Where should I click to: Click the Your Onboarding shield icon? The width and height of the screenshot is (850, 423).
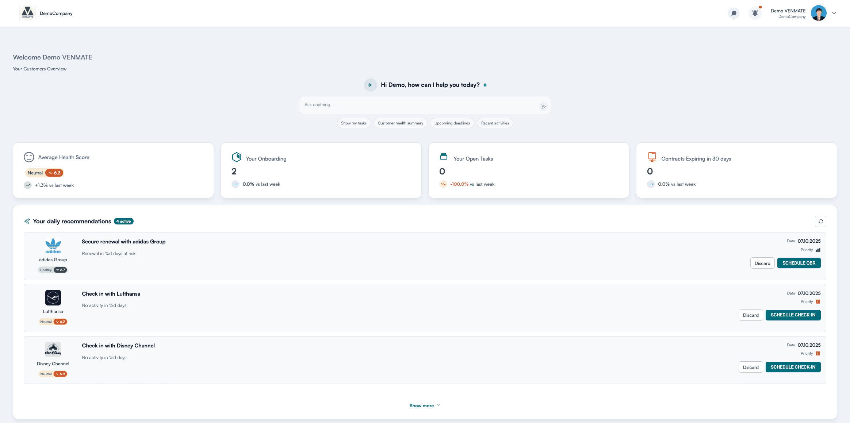[236, 157]
